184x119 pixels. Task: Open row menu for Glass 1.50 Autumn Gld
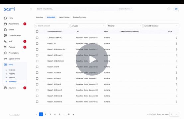177,49
